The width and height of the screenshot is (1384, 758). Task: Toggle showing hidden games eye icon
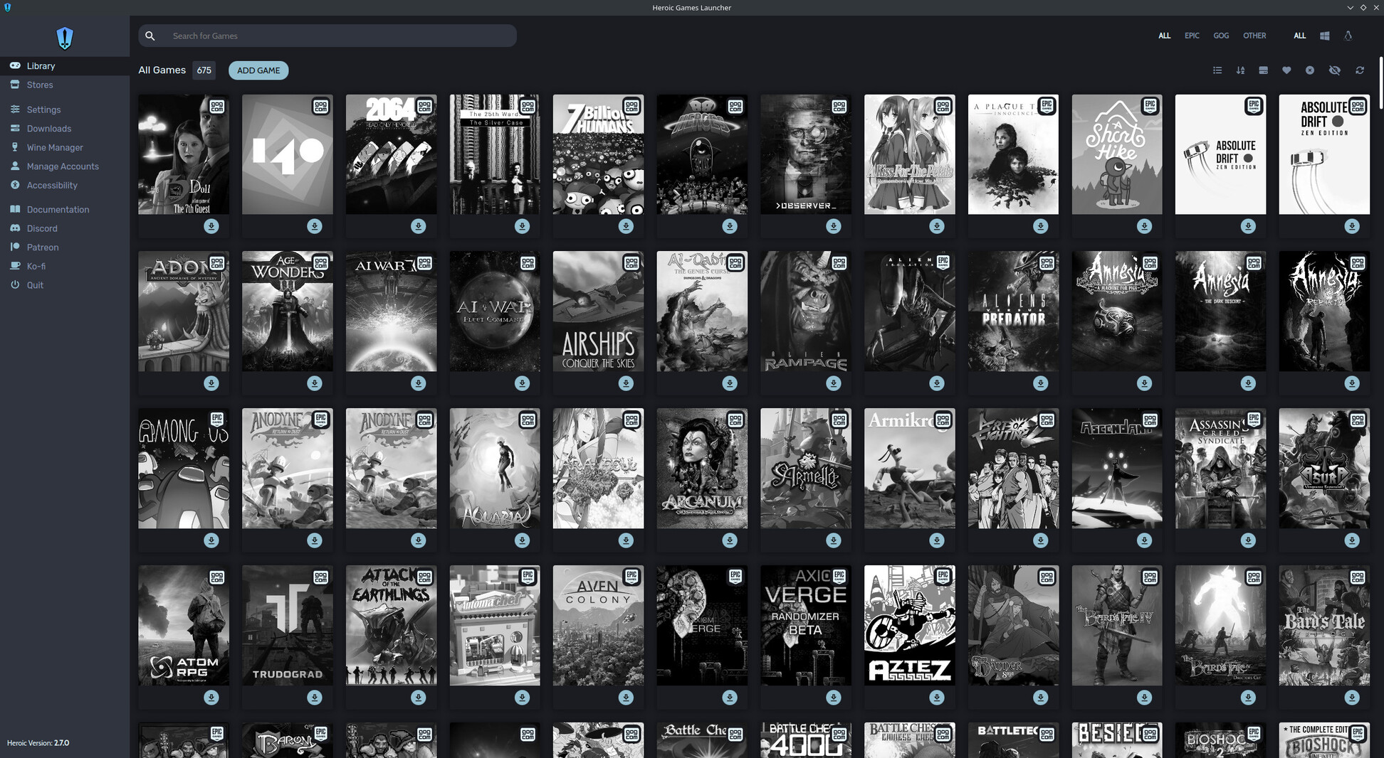(1334, 70)
